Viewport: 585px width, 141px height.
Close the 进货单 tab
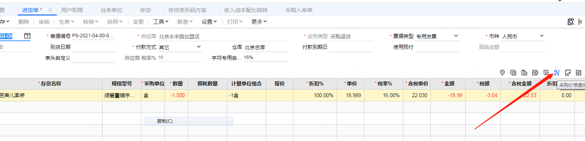coord(50,10)
